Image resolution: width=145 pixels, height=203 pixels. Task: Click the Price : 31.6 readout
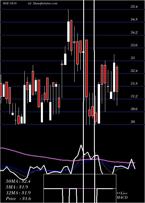pos(18,199)
